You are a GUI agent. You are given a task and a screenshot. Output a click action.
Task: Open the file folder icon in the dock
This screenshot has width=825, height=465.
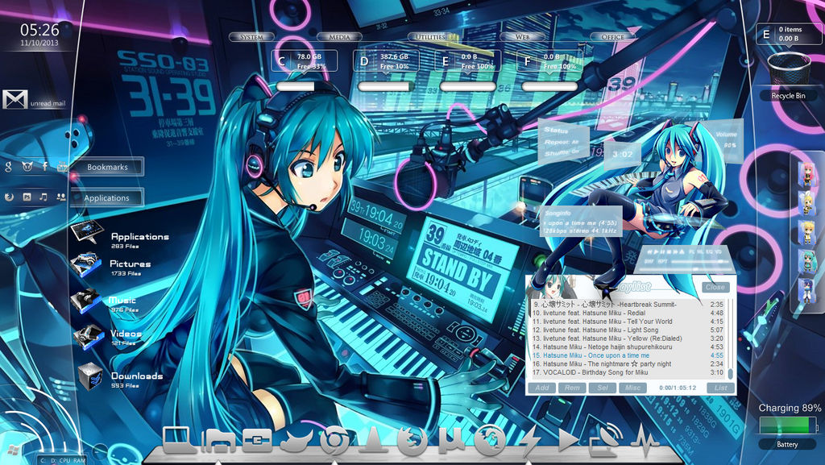pos(218,441)
